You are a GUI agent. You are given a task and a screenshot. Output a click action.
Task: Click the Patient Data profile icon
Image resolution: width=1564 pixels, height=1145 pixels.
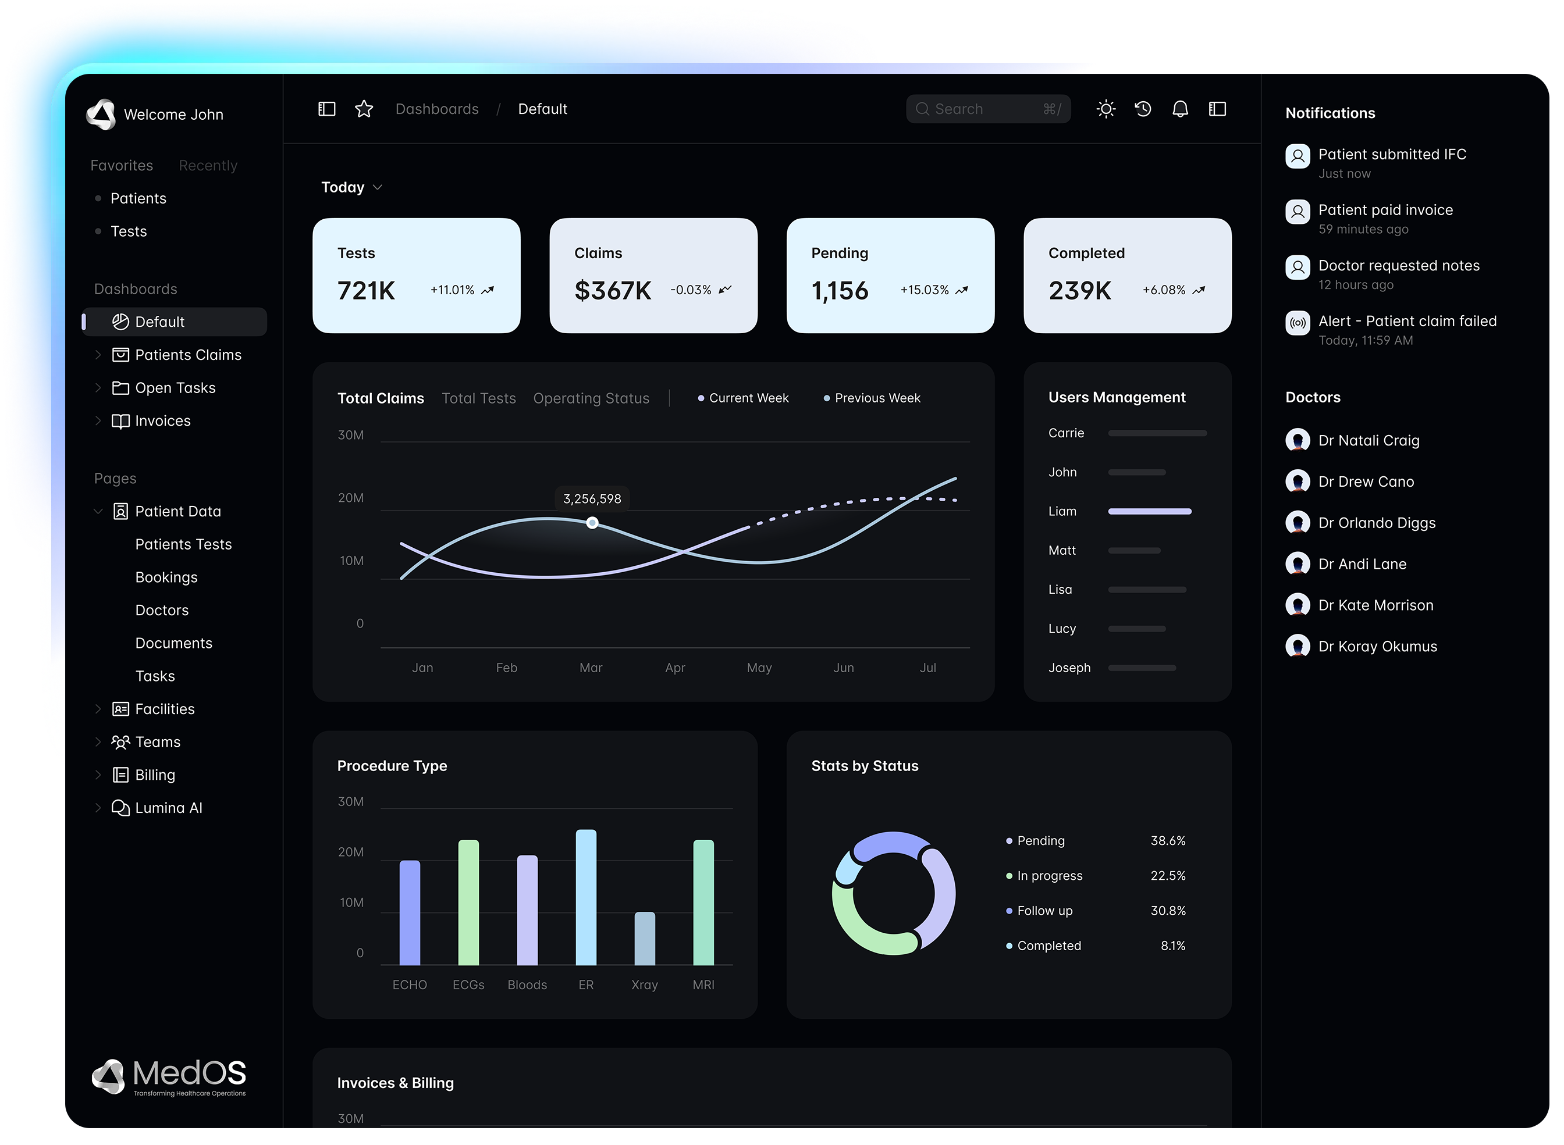click(120, 512)
